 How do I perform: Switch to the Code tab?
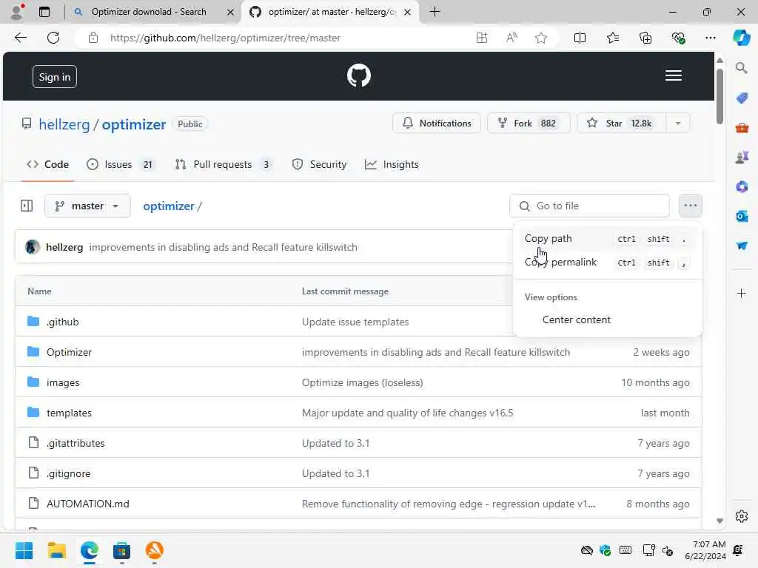[48, 164]
